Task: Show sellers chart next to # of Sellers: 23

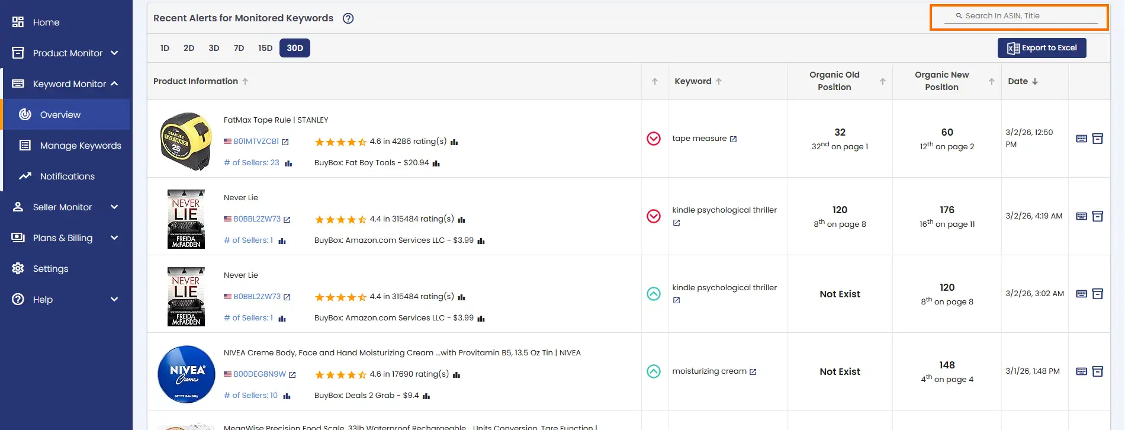Action: (288, 163)
